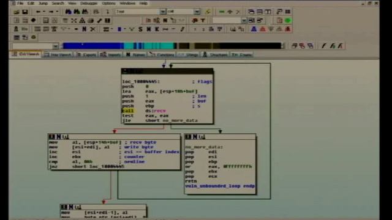Click cyan segment of navigation band

(x=159, y=46)
